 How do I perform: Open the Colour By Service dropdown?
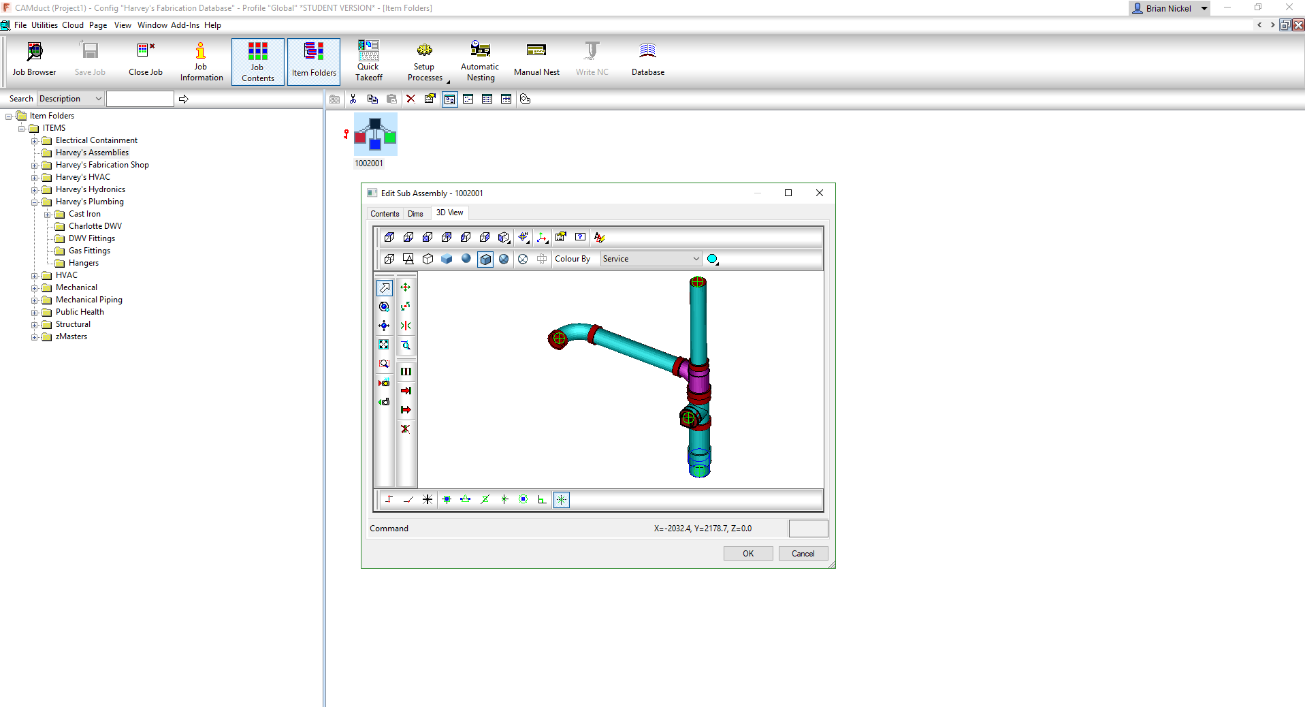[695, 259]
